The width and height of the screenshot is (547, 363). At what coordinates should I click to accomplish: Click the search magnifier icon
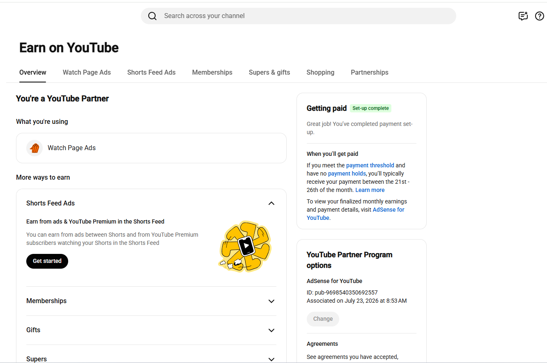coord(152,16)
